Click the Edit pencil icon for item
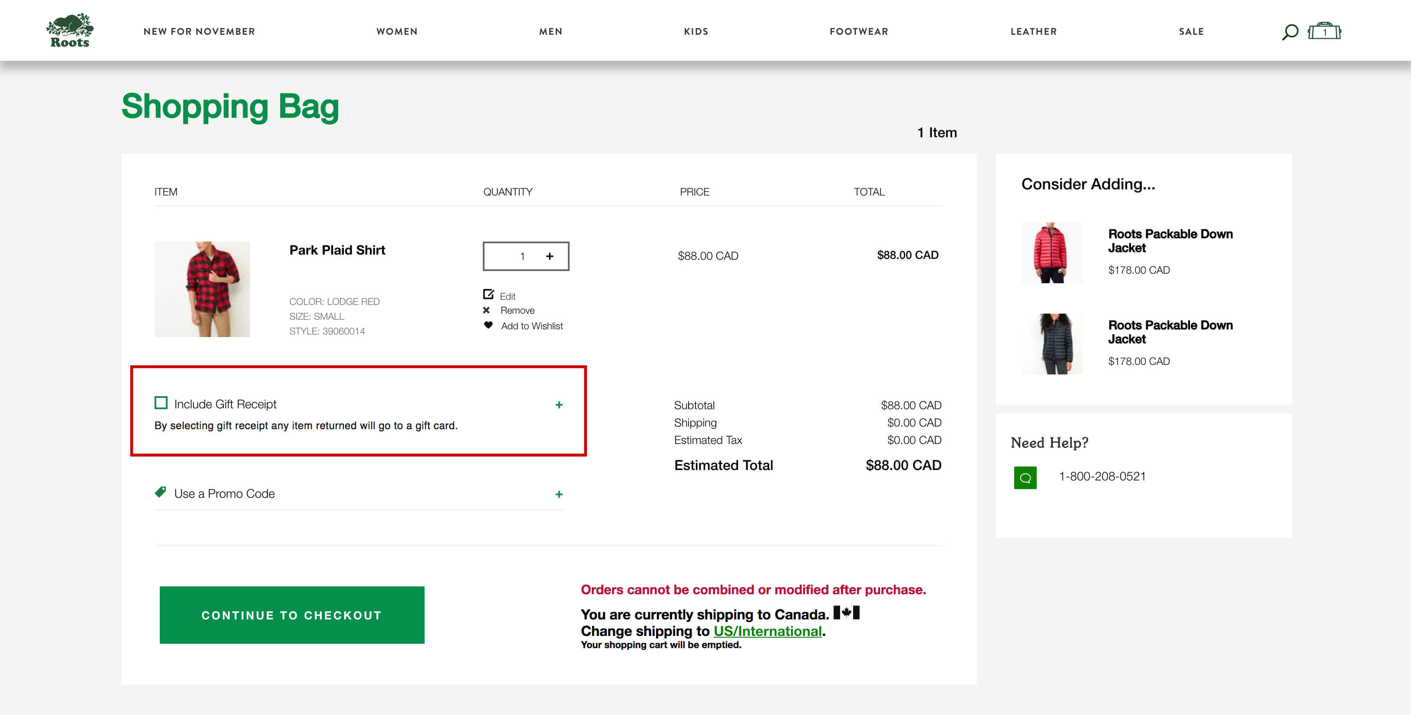Image resolution: width=1411 pixels, height=715 pixels. (488, 294)
